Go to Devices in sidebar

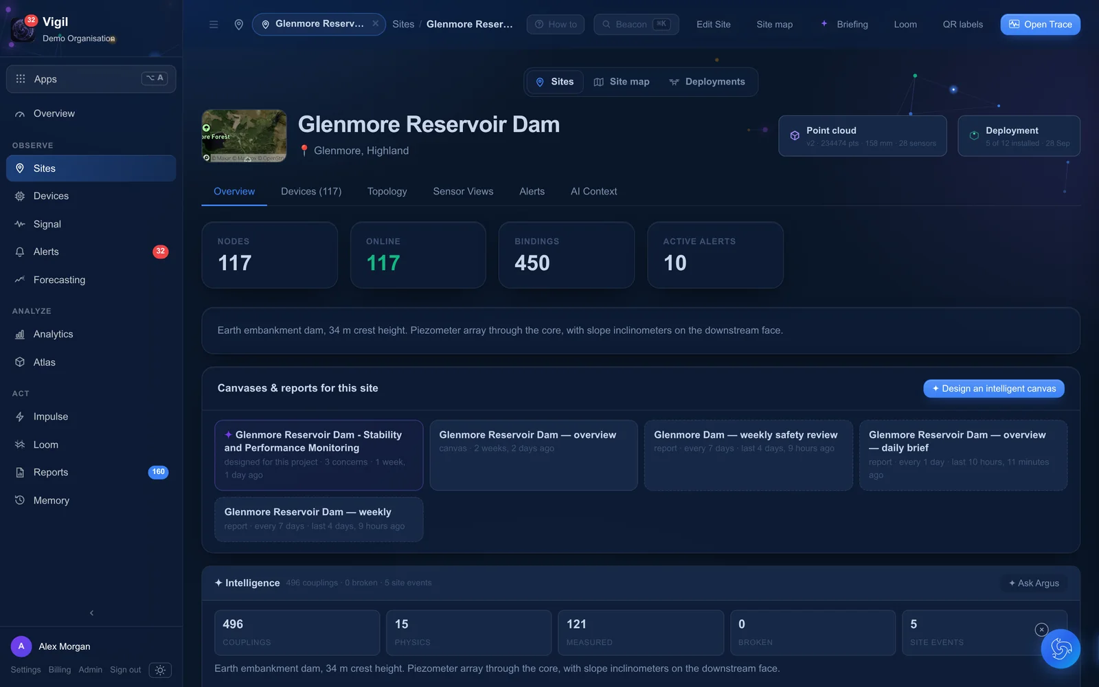[91, 196]
